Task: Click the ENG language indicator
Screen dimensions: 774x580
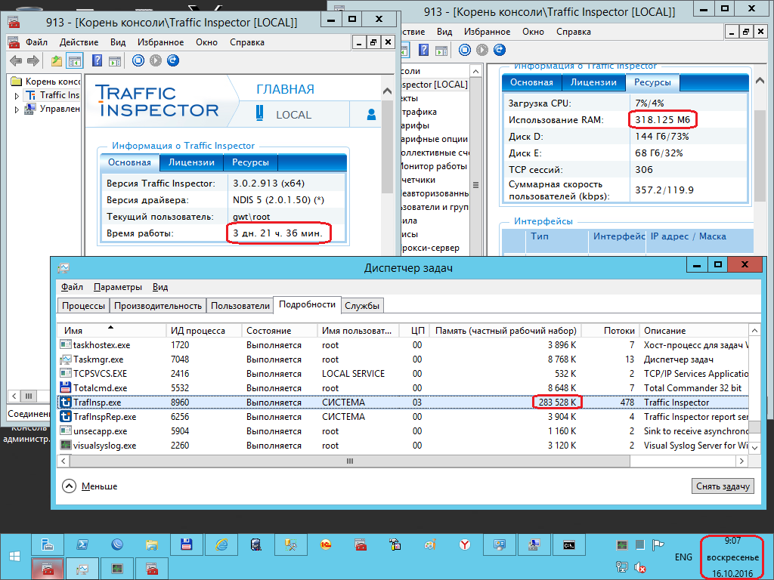Action: 683,557
